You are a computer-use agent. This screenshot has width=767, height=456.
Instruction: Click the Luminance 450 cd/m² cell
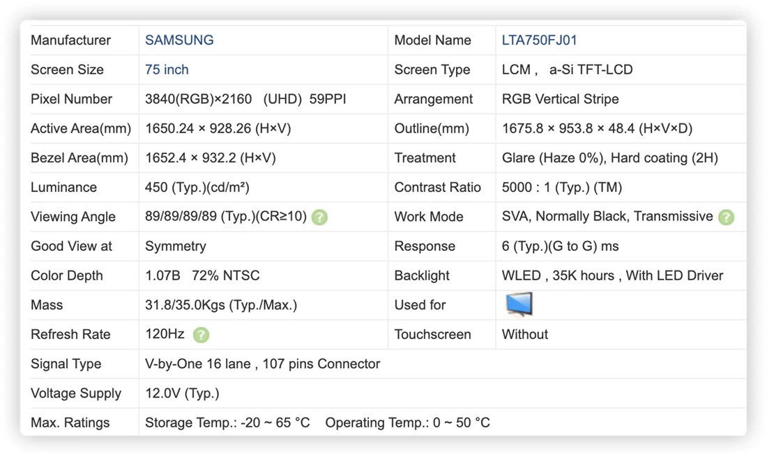click(197, 188)
